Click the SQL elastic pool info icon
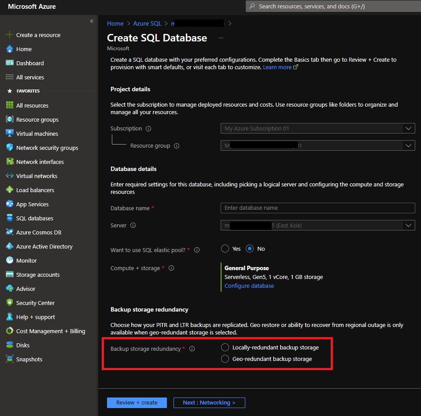The width and height of the screenshot is (421, 416). click(197, 250)
